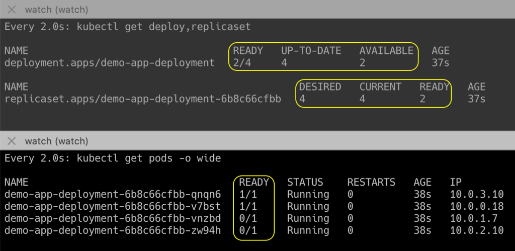This screenshot has height=251, width=515.
Task: Click deployment.apps/demo-app-deployment name
Action: click(x=110, y=63)
